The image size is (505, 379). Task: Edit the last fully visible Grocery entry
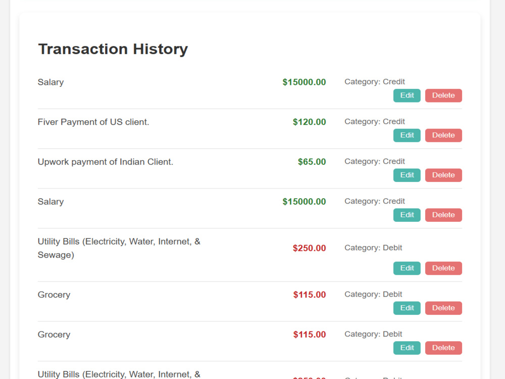tap(407, 348)
